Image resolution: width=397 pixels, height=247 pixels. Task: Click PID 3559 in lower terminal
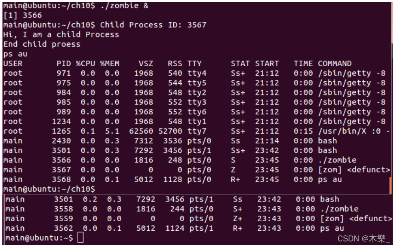(x=63, y=218)
